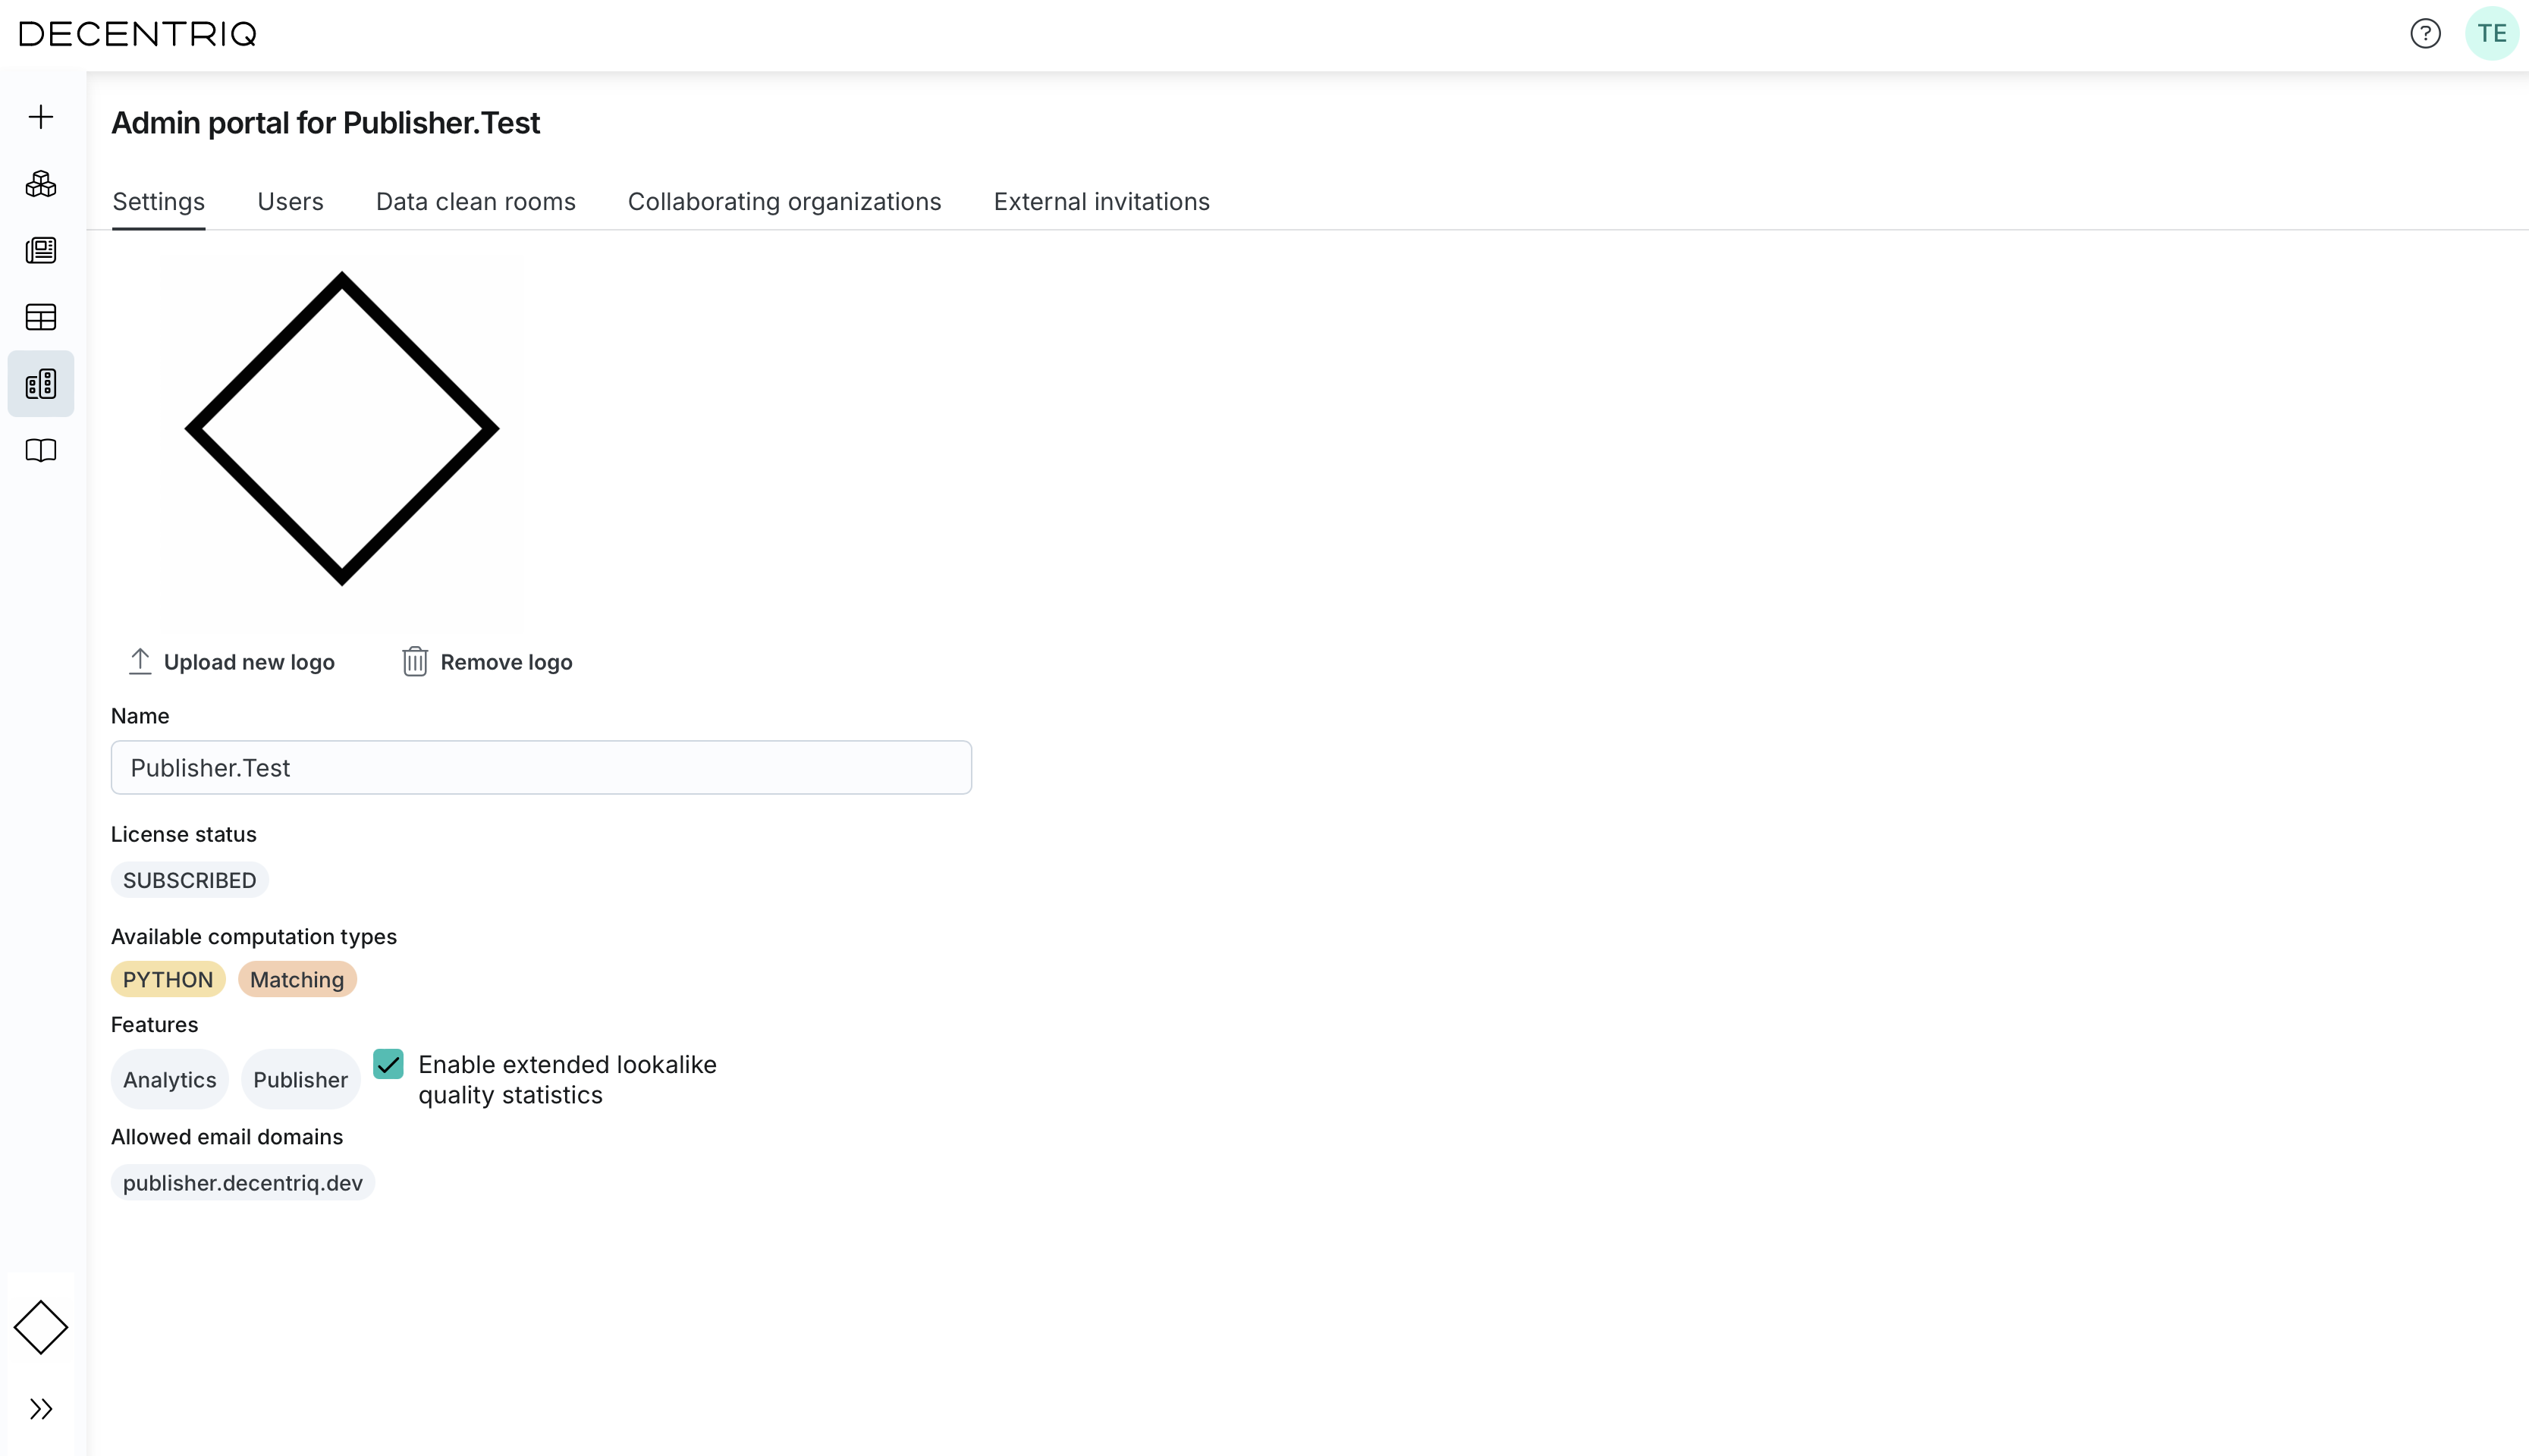Click the Admin portal for Publisher.Test heading
This screenshot has width=2529, height=1456.
(x=326, y=123)
